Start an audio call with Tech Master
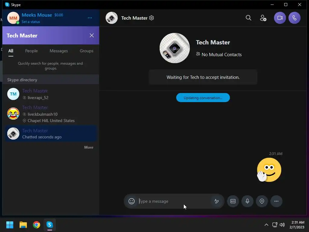 pyautogui.click(x=295, y=18)
